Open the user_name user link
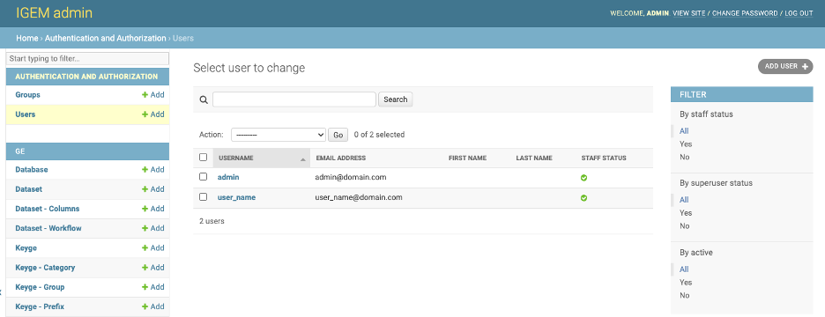The image size is (825, 317). (237, 197)
